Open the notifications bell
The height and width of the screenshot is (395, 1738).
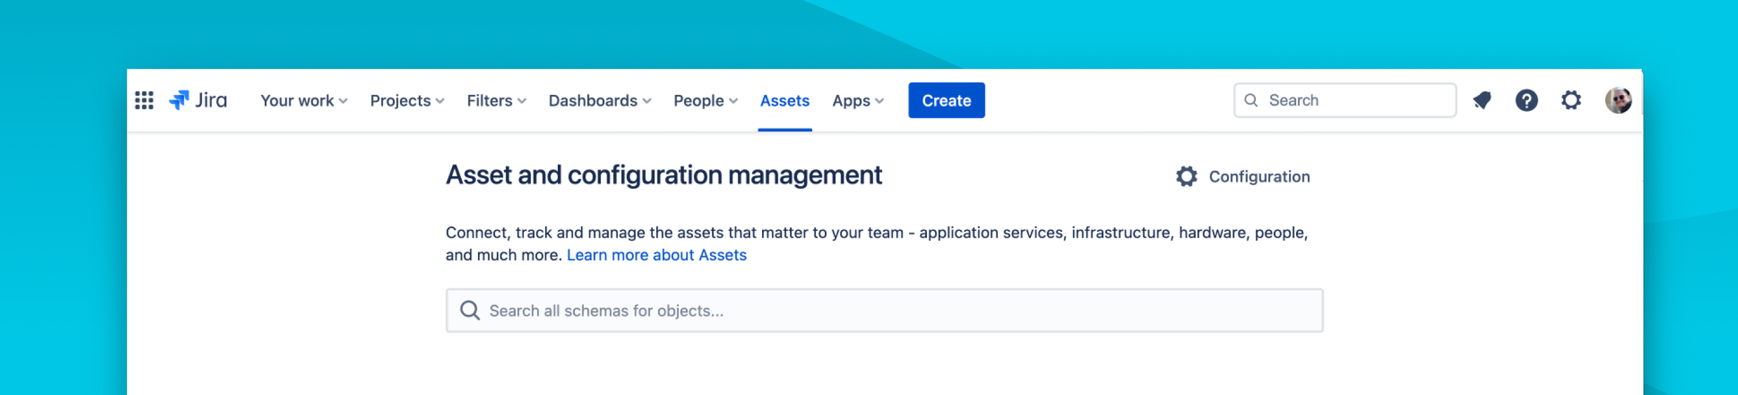tap(1482, 101)
